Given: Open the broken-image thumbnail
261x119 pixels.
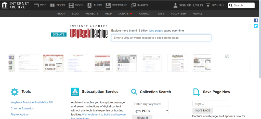Looking at the screenshot, I should [227, 56].
